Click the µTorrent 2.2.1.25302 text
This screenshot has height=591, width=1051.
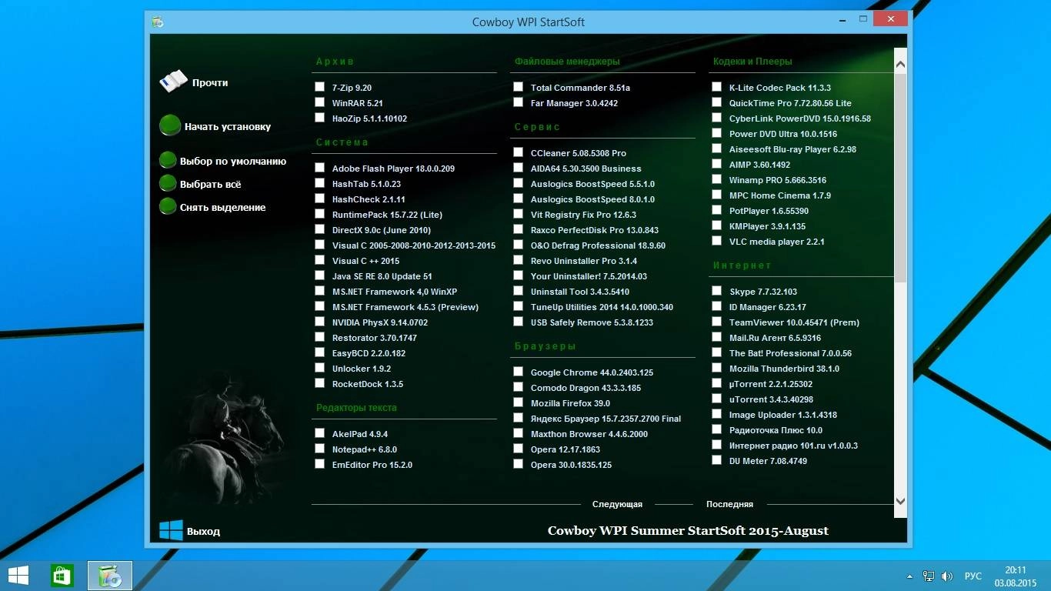(x=771, y=384)
